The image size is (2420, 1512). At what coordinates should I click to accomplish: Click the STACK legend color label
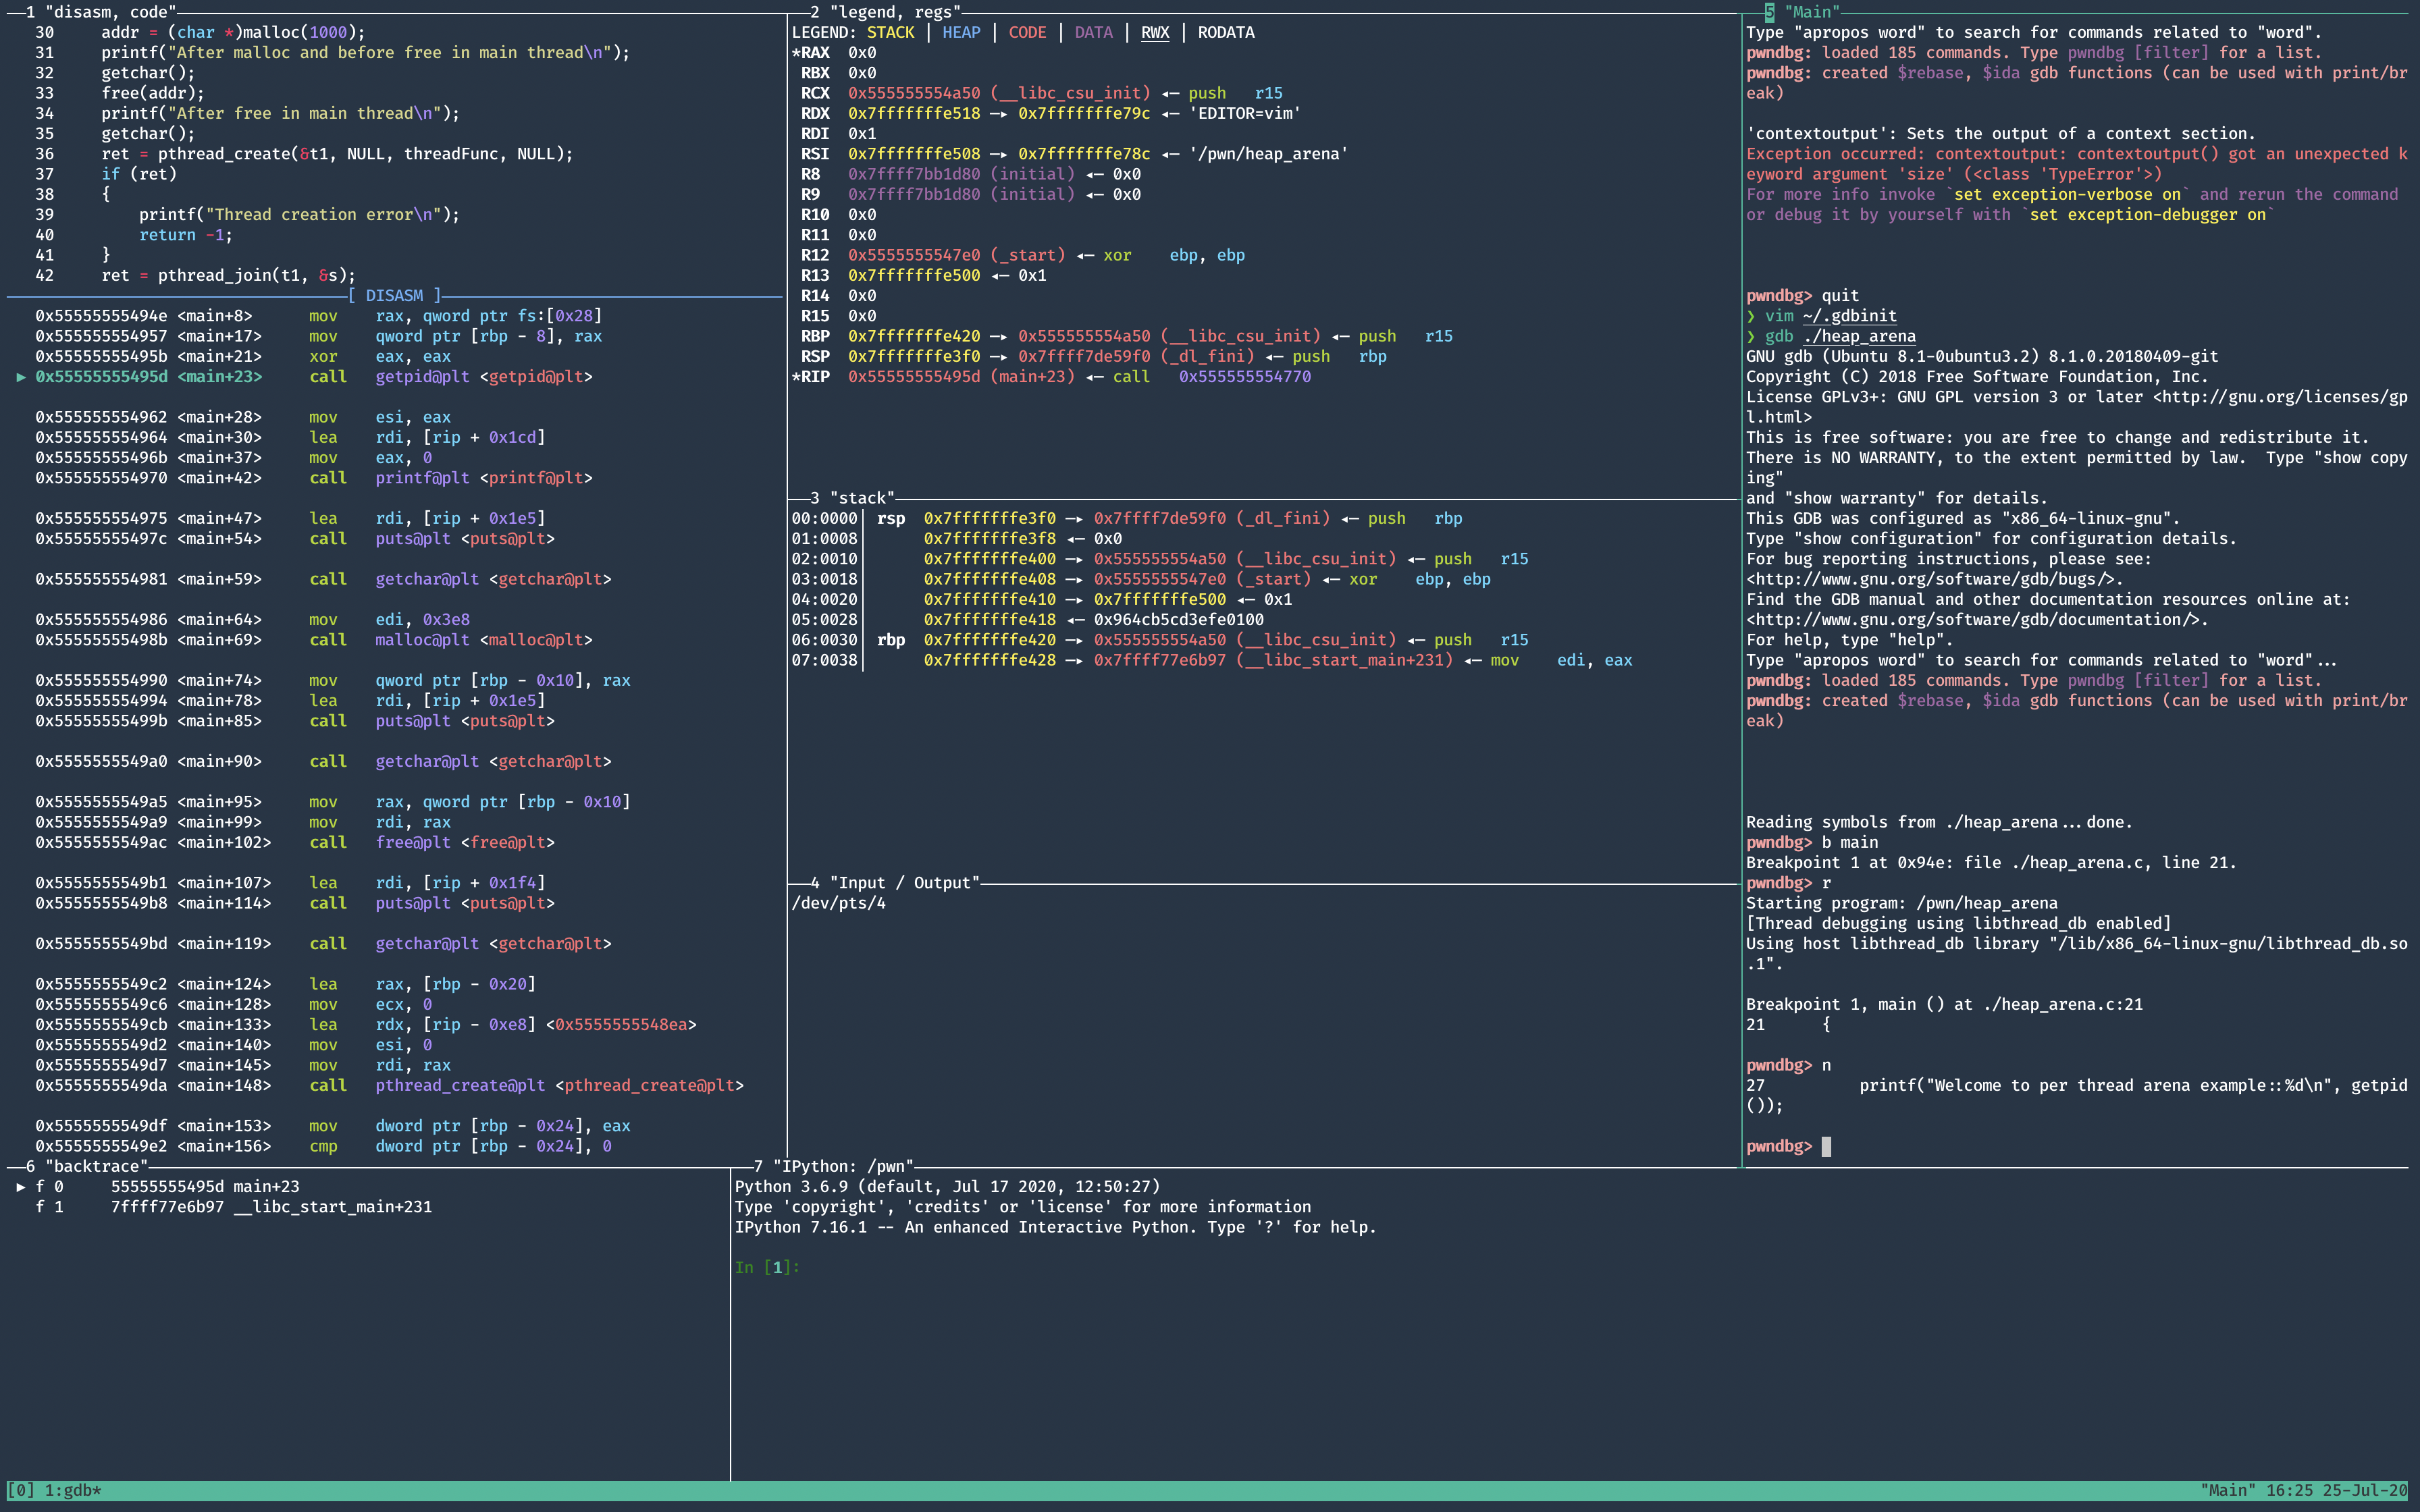tap(890, 32)
